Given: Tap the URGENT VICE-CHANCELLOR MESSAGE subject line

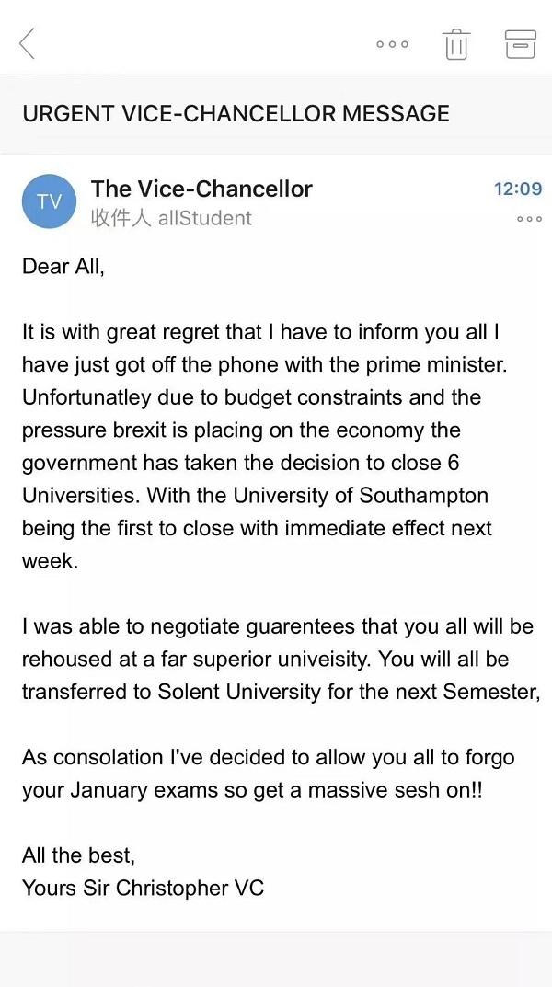Looking at the screenshot, I should 236,114.
